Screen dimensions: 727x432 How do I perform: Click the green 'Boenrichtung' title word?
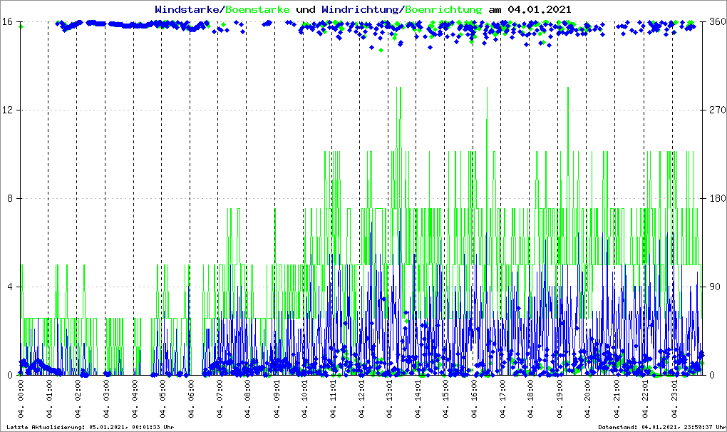pos(444,9)
